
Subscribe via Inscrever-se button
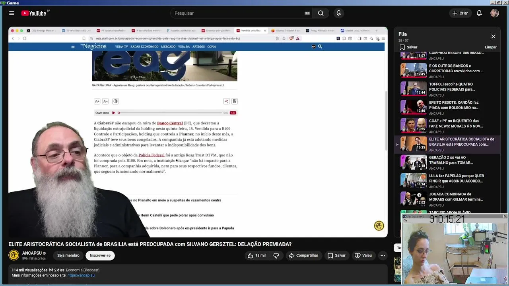point(100,255)
